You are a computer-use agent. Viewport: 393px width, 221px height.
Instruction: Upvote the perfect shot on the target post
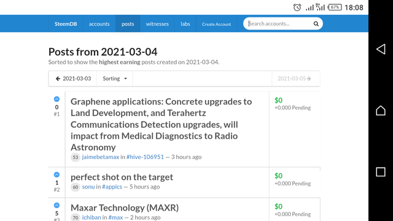point(56,174)
